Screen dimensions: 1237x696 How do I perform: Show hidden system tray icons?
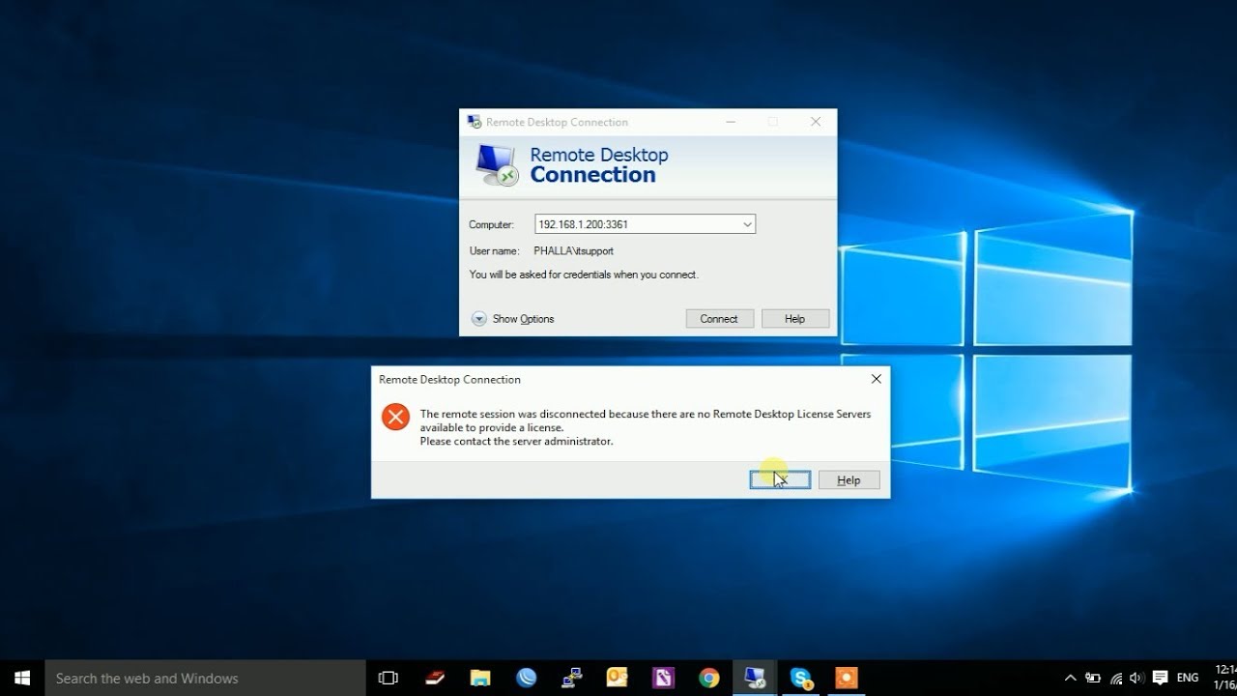(x=1070, y=678)
